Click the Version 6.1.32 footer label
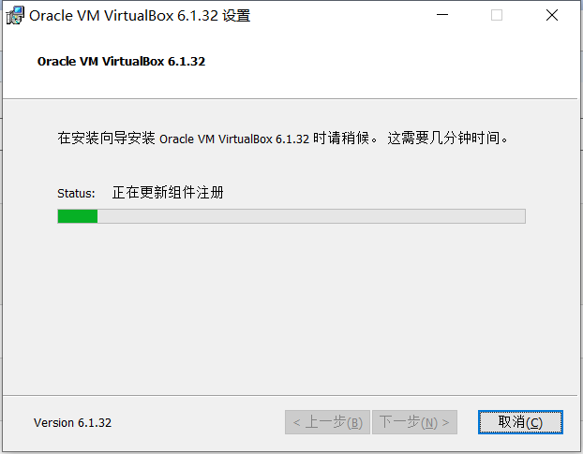This screenshot has width=583, height=454. (x=72, y=423)
